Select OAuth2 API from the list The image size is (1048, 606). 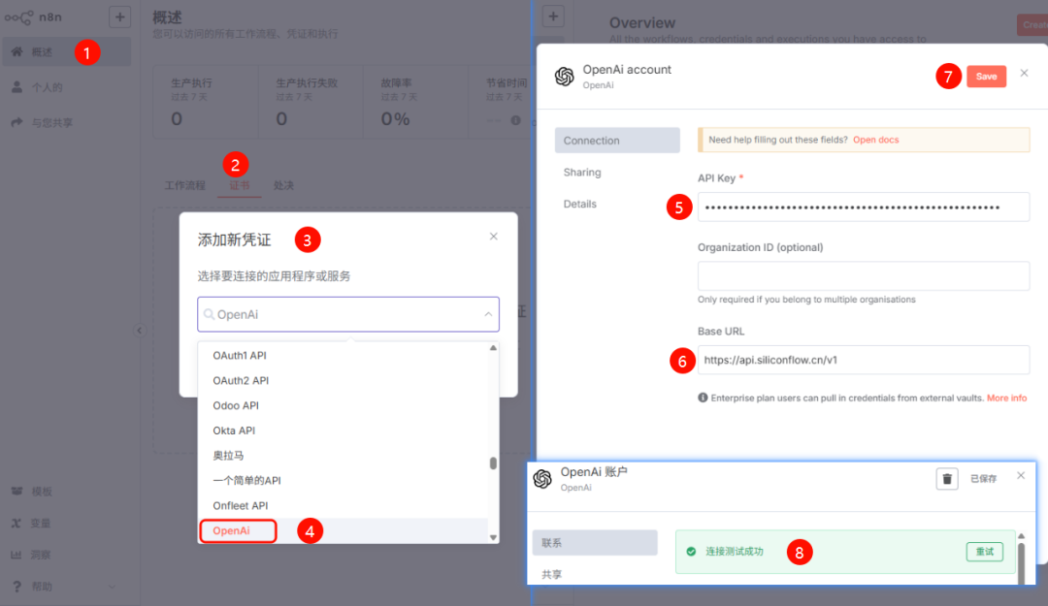pos(343,380)
